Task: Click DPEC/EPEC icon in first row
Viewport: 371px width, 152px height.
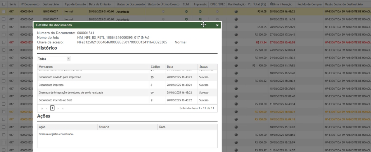Action: click(x=217, y=12)
